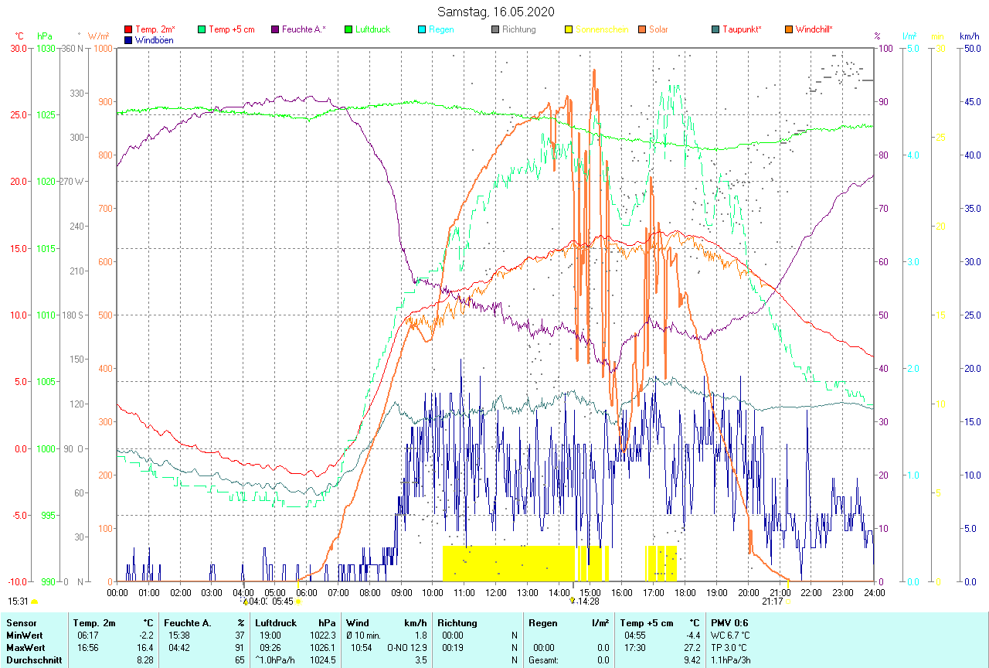Click the maximum ground temperature 27.2
Image resolution: width=989 pixels, height=668 pixels.
coord(691,647)
